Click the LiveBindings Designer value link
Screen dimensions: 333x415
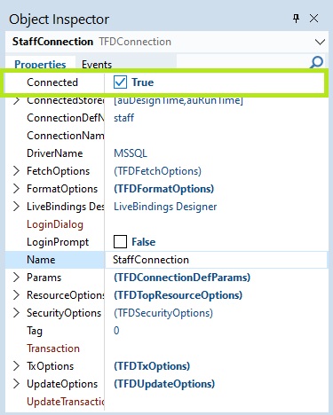[165, 207]
